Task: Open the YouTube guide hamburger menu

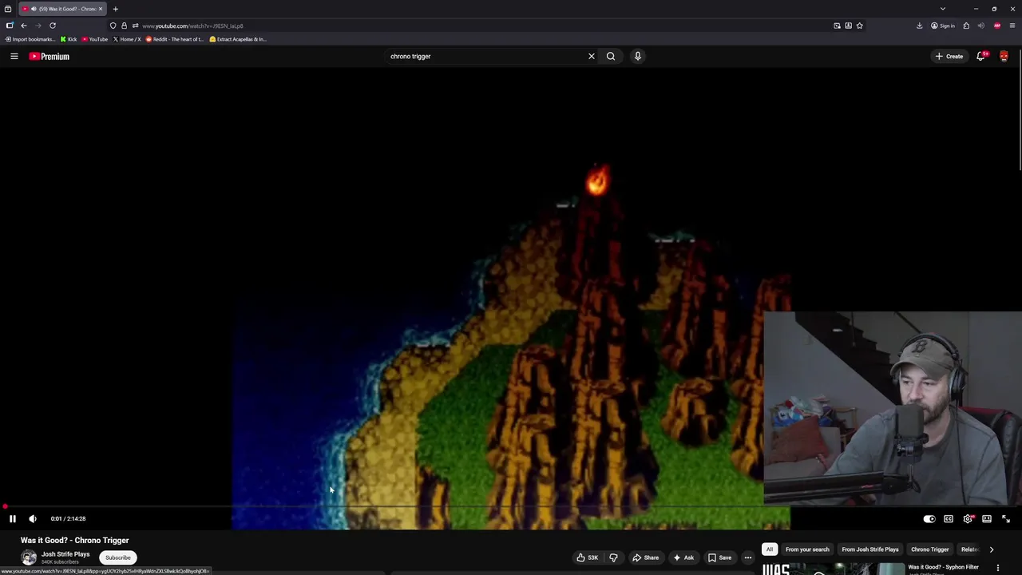Action: (x=14, y=56)
